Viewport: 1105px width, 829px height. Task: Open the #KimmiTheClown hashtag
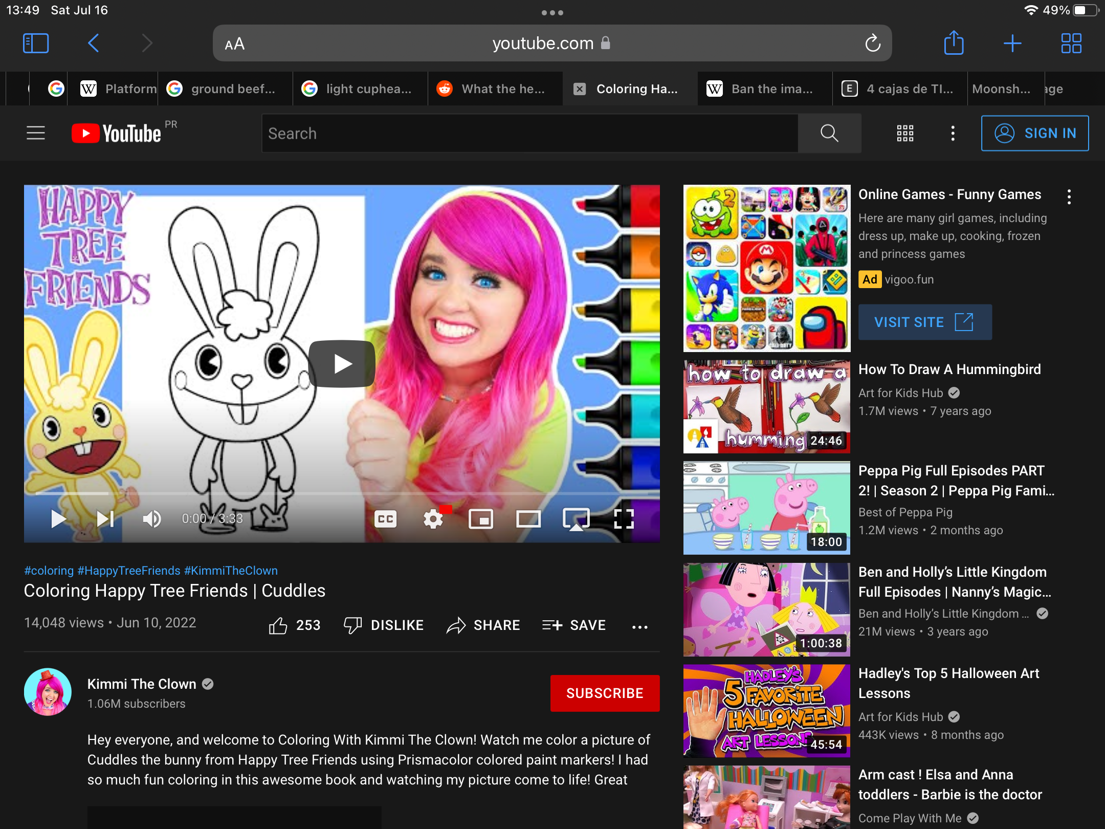point(231,570)
